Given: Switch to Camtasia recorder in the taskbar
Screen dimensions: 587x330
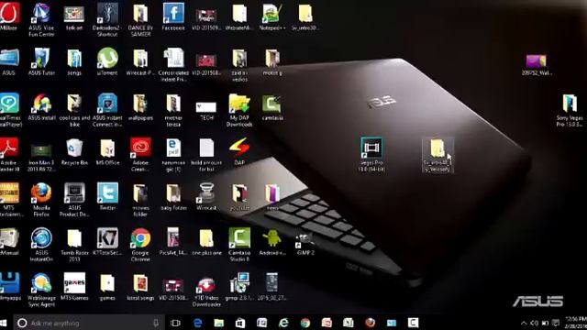Looking at the screenshot, I should tap(413, 323).
